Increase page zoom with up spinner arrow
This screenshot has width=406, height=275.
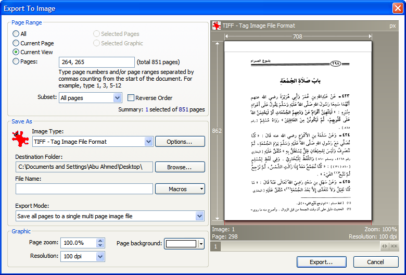pyautogui.click(x=100, y=241)
